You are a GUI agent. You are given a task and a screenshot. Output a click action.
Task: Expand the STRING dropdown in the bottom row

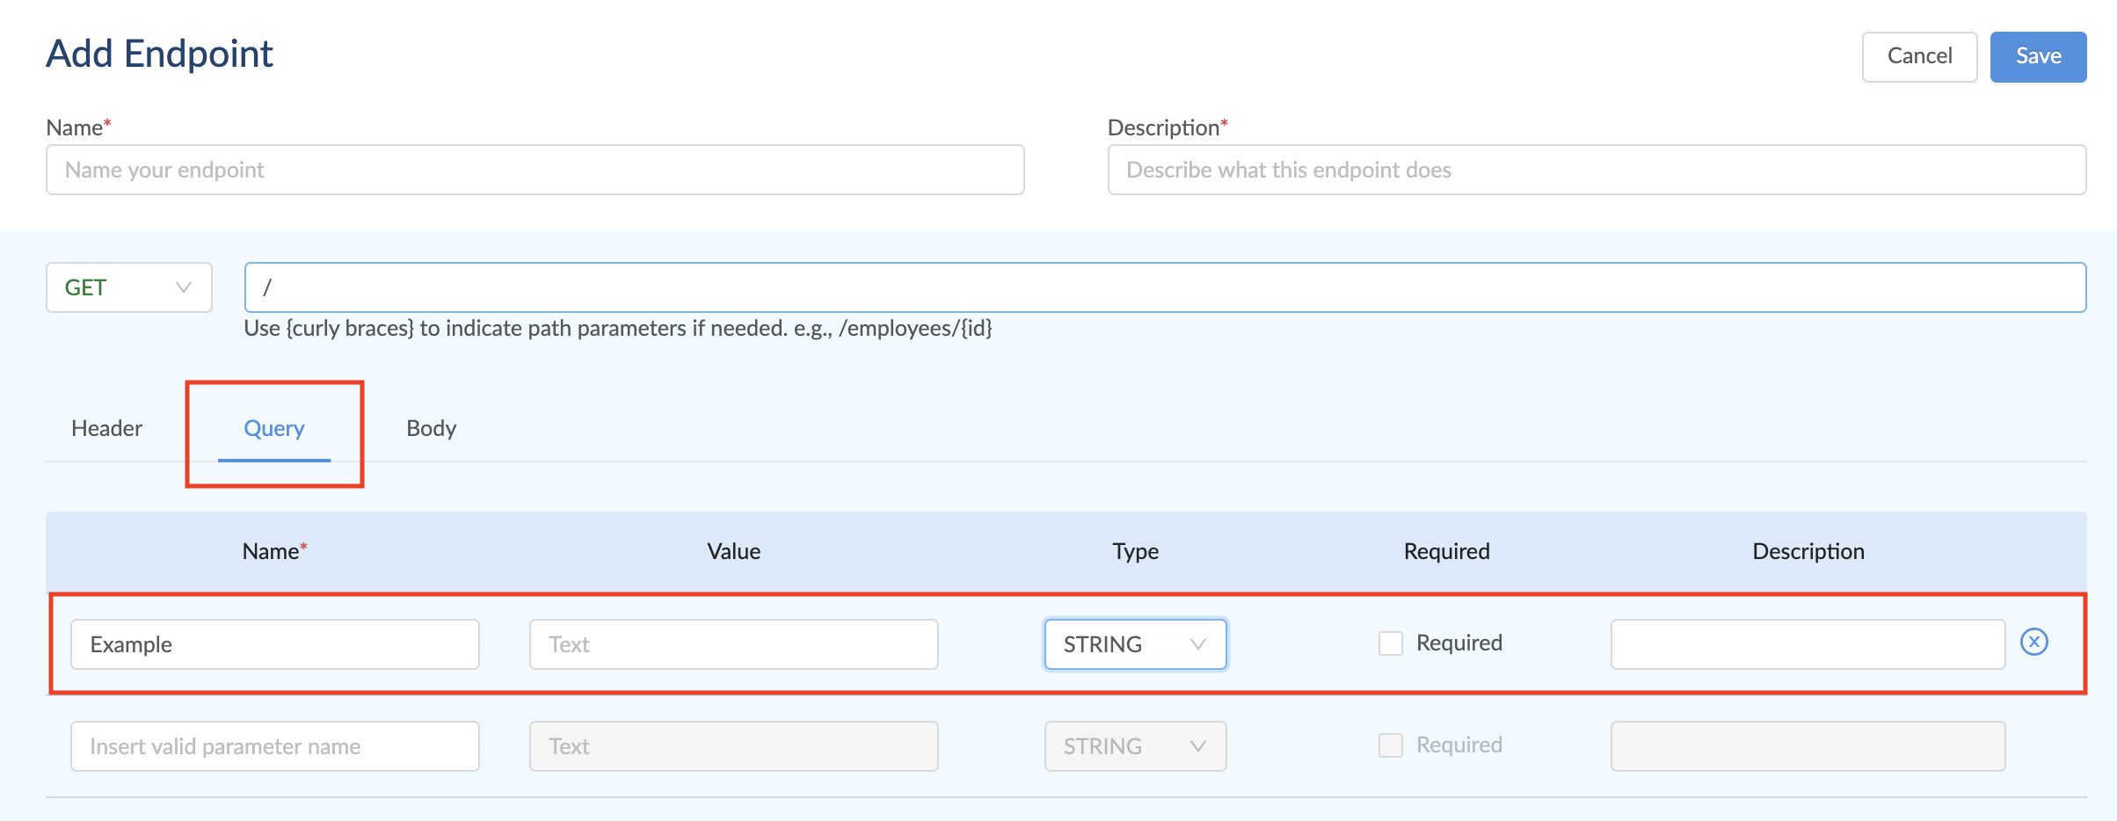[x=1134, y=745]
